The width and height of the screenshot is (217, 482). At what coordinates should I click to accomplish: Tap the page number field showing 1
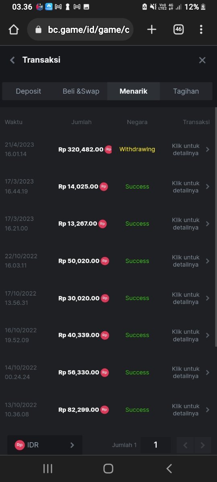[x=156, y=445]
